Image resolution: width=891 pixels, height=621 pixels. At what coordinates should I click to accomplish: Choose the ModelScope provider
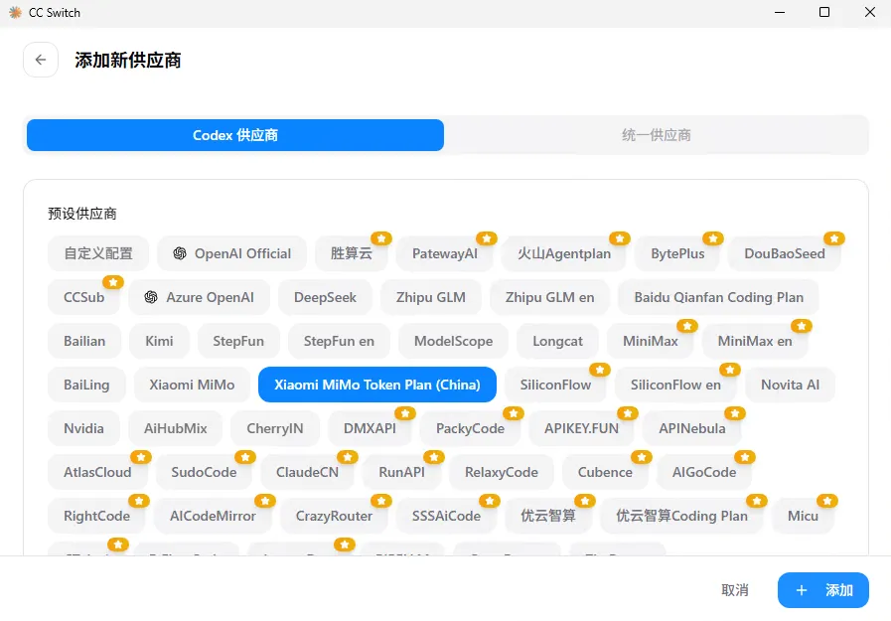(x=454, y=341)
